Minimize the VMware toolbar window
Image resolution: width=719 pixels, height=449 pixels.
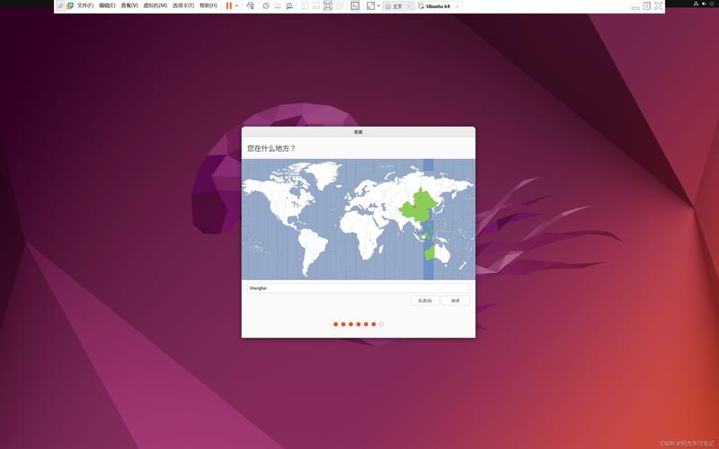pos(635,6)
